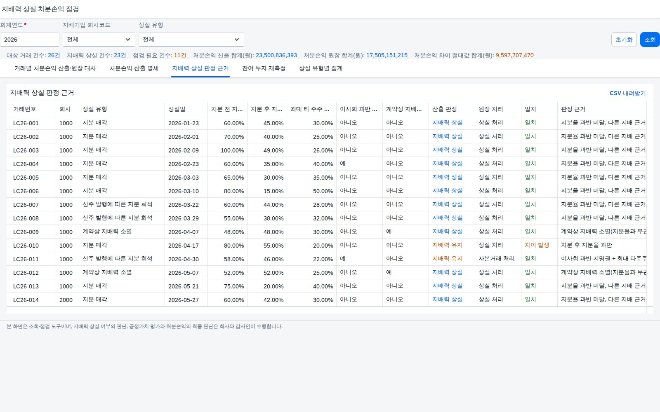The image size is (660, 412).
Task: Click 예 contractual control in LC26-009 row
Action: coord(389,232)
